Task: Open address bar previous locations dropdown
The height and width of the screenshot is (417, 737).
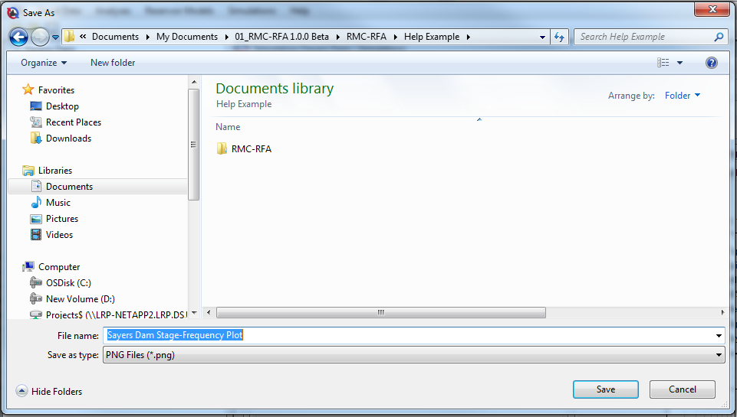Action: 542,37
